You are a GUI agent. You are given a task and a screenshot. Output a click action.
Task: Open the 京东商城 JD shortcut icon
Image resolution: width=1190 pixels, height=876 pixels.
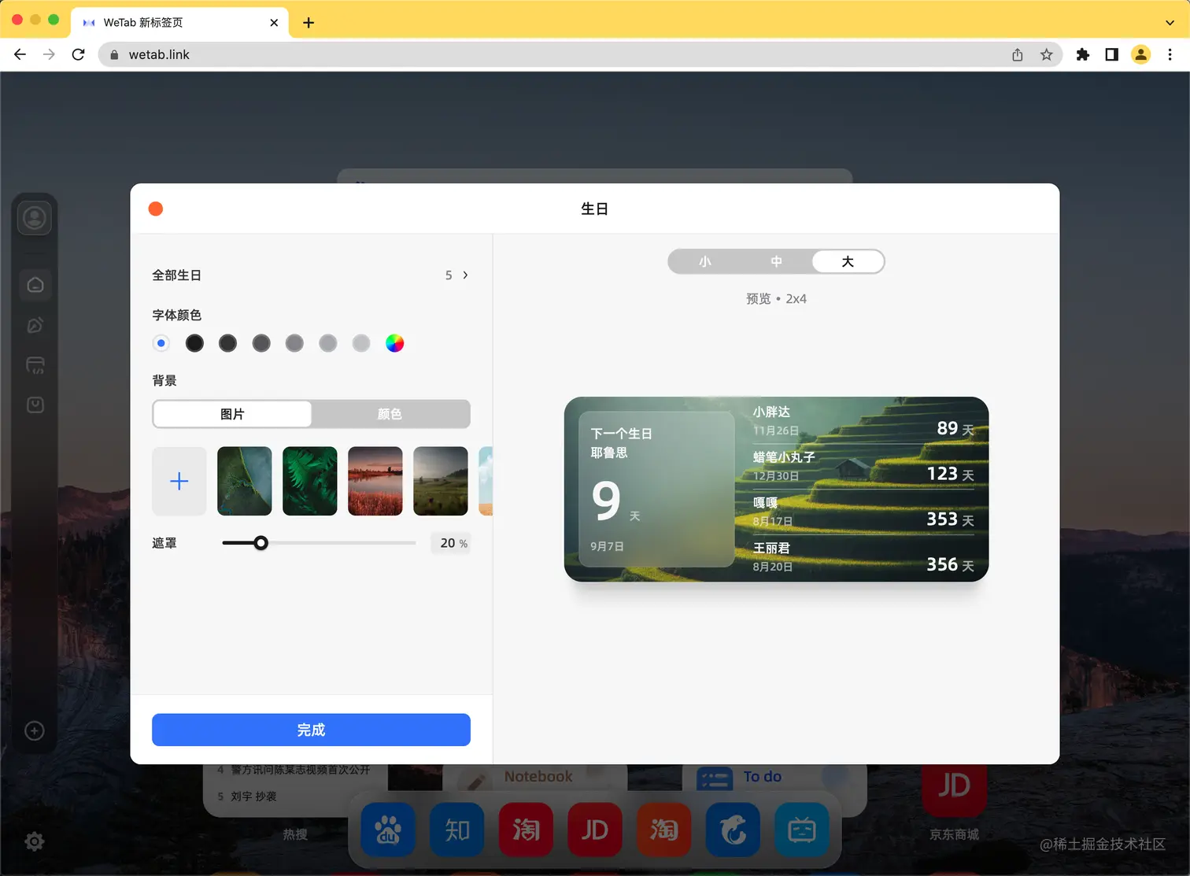click(954, 789)
